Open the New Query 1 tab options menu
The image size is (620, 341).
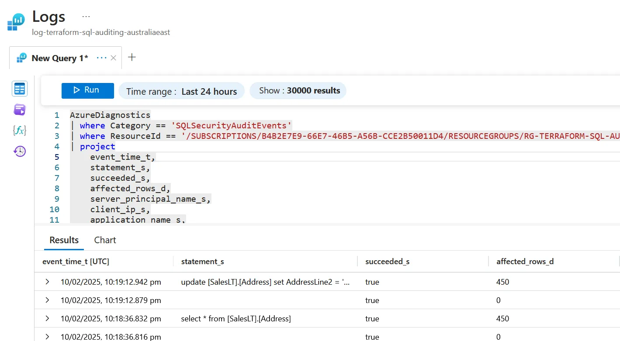coord(101,57)
